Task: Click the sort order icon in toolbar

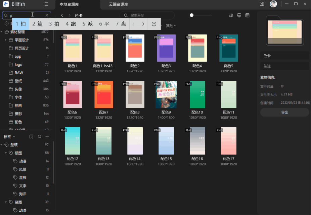Action: (231, 15)
